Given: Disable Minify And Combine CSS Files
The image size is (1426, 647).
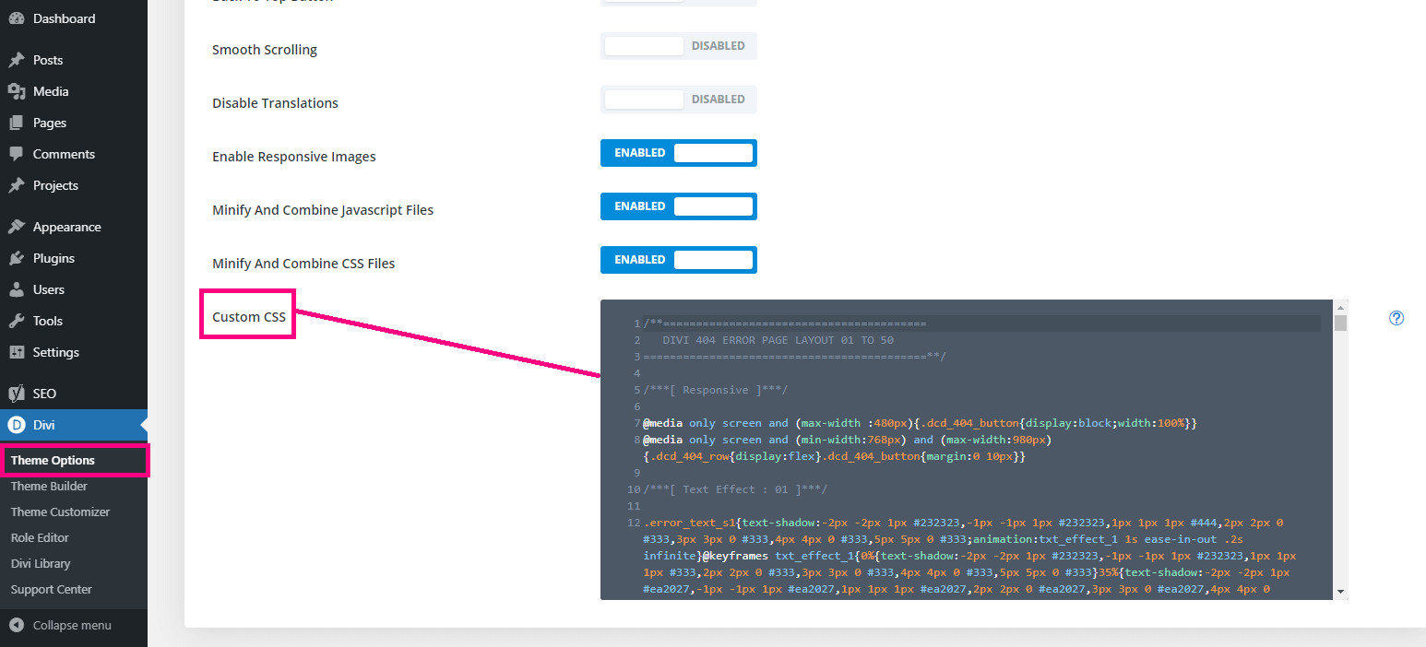Looking at the screenshot, I should pos(678,260).
